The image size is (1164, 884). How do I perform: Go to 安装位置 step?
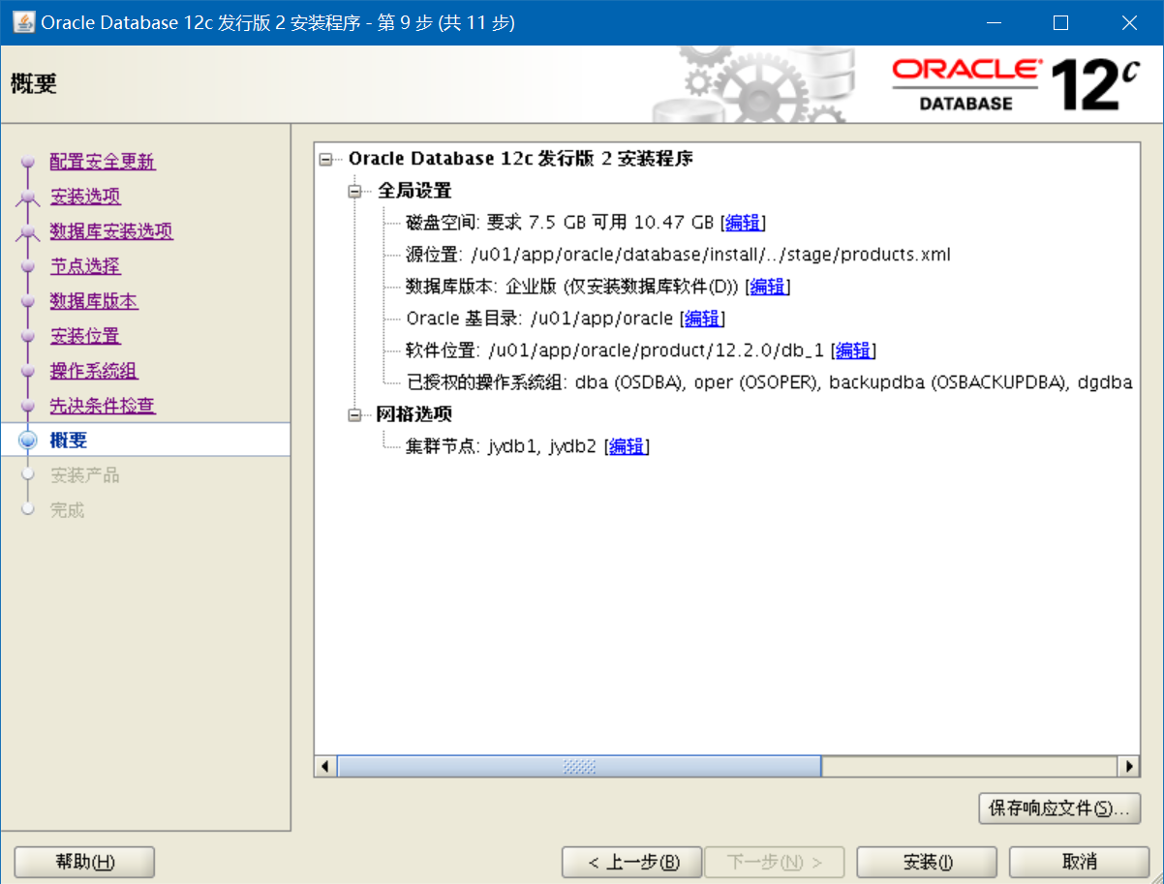point(85,336)
